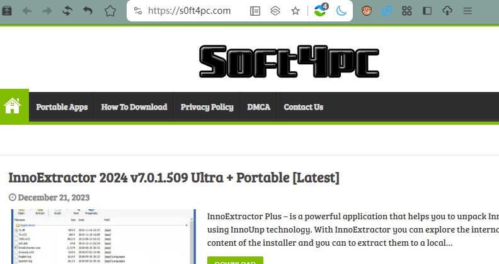Open the Privacy Policy page

click(207, 107)
